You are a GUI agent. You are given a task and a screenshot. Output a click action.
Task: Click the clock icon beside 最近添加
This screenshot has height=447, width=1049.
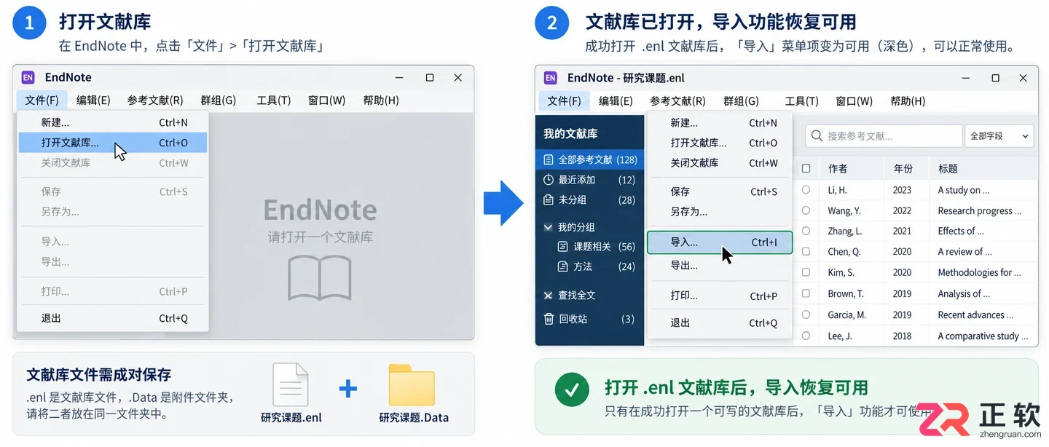[x=549, y=180]
